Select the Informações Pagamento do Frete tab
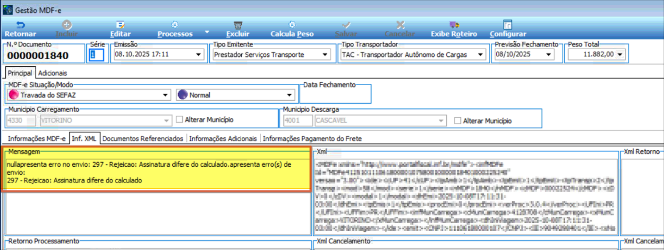 point(312,139)
